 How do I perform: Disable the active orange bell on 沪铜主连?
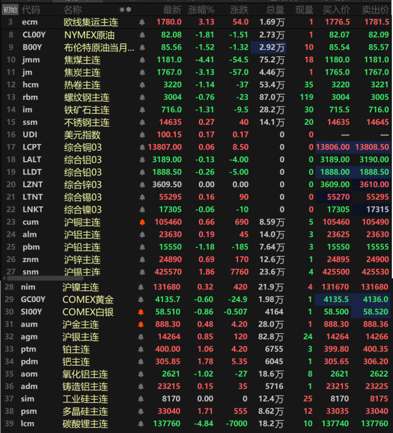tap(142, 222)
